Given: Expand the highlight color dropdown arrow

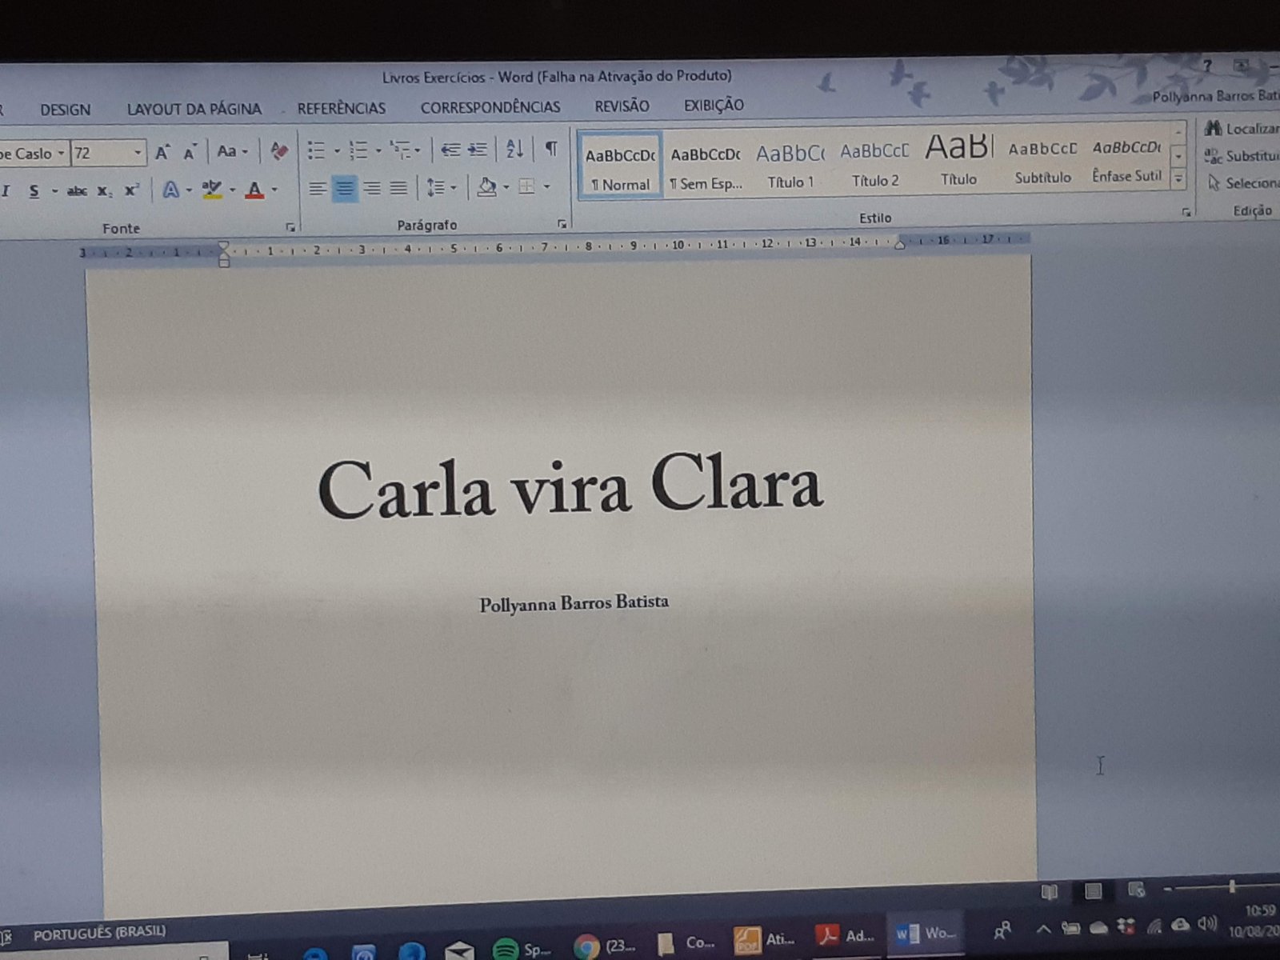Looking at the screenshot, I should pos(232,190).
